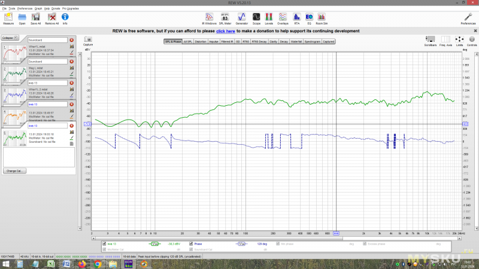Open Chrome from the taskbar
The width and height of the screenshot is (479, 269).
[98, 264]
